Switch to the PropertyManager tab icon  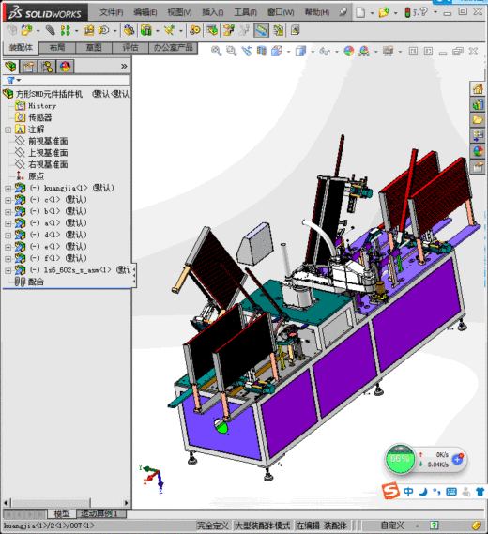point(28,67)
